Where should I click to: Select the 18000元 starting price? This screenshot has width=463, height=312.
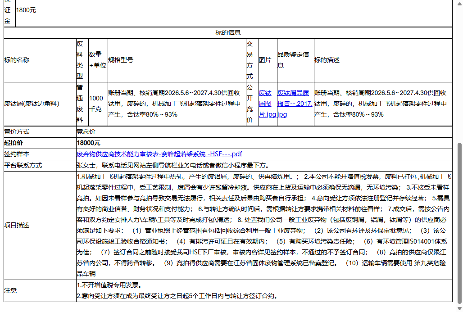click(x=88, y=143)
